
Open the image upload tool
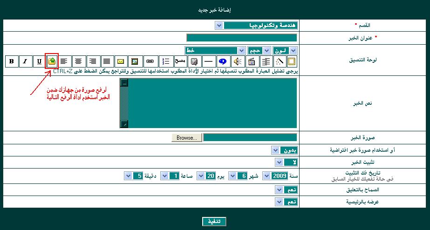pyautogui.click(x=52, y=61)
